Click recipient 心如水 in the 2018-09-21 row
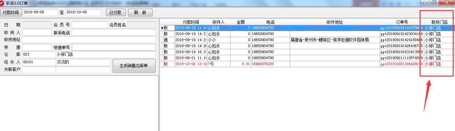Screen dimensions: 455x131 pyautogui.click(x=219, y=58)
